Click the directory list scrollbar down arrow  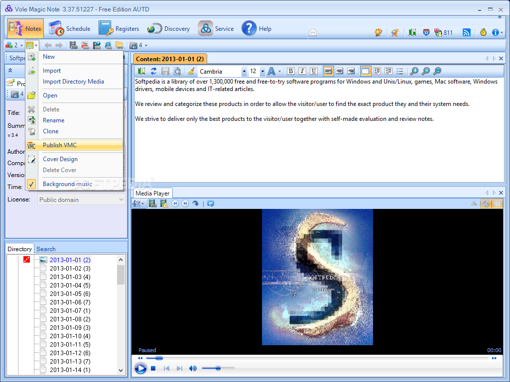pos(121,370)
